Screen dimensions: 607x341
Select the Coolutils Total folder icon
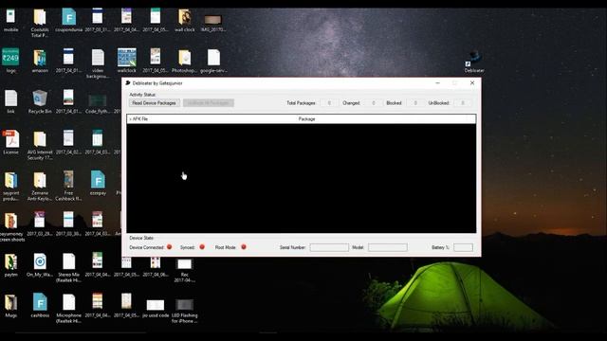(x=40, y=23)
